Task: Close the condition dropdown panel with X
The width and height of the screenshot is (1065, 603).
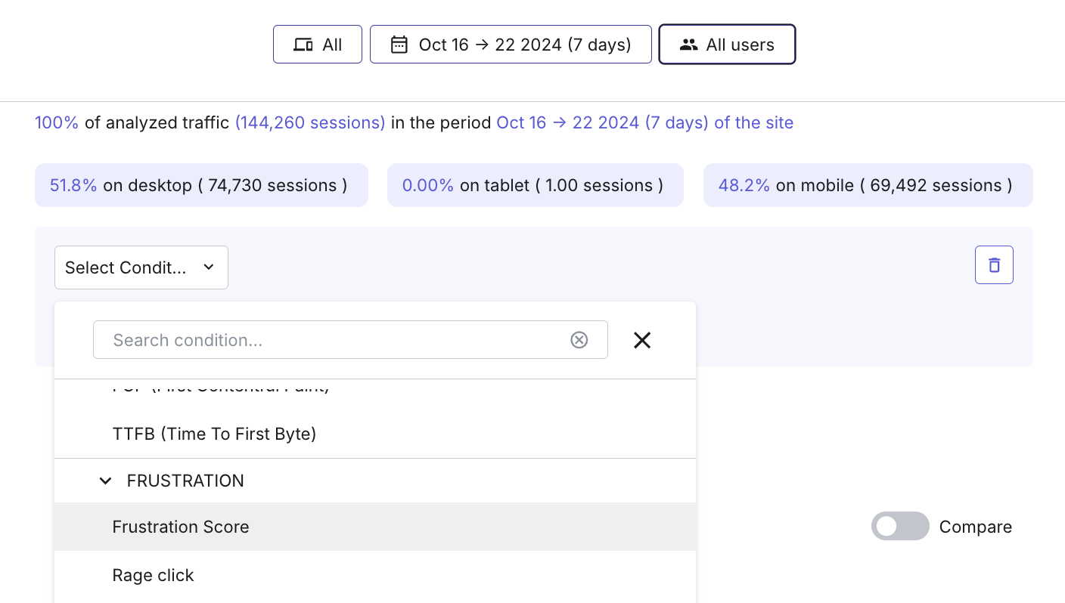Action: click(642, 340)
